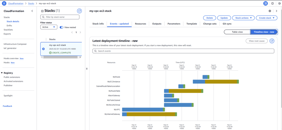Refresh the deployment timeline
282x130 pixels.
pyautogui.click(x=272, y=41)
